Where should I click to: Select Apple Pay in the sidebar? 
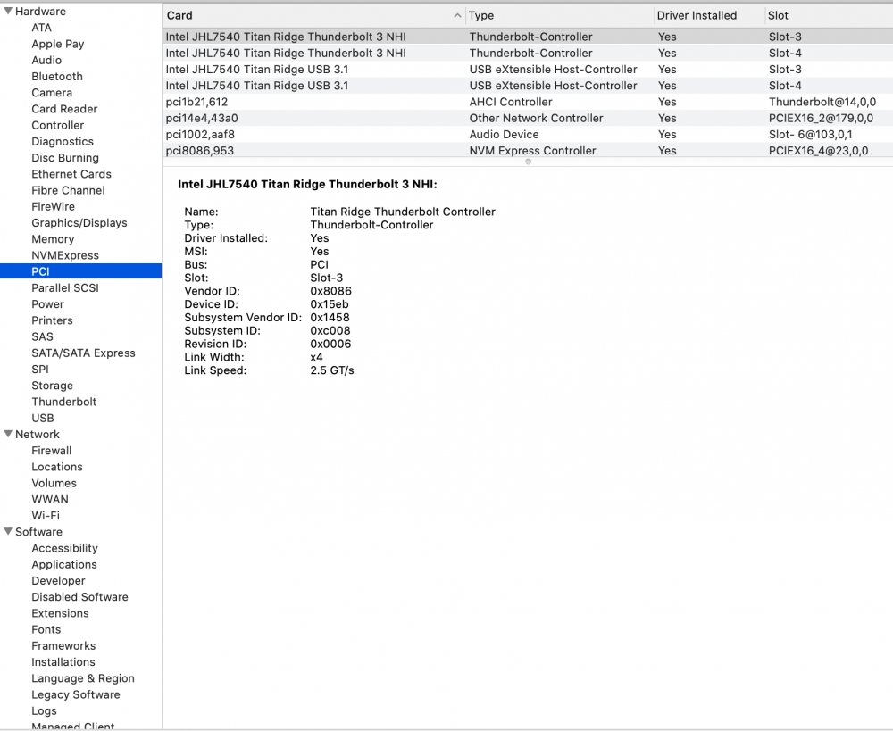click(57, 44)
